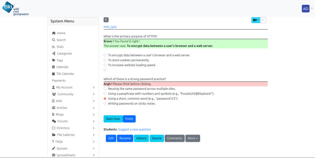
Task: Click the Home icon in System Menu
Action: (54, 33)
